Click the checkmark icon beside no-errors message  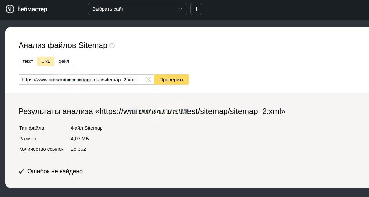pos(21,171)
